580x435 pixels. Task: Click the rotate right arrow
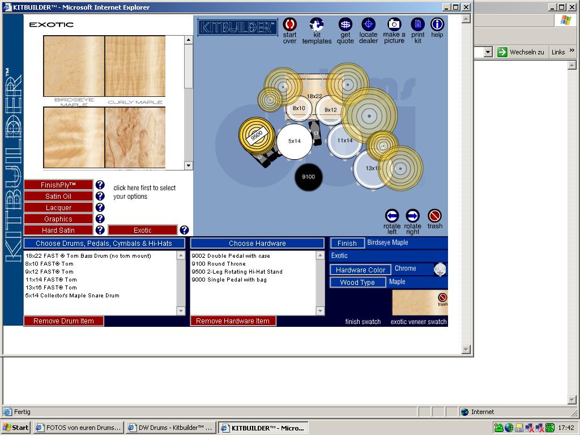(x=412, y=216)
